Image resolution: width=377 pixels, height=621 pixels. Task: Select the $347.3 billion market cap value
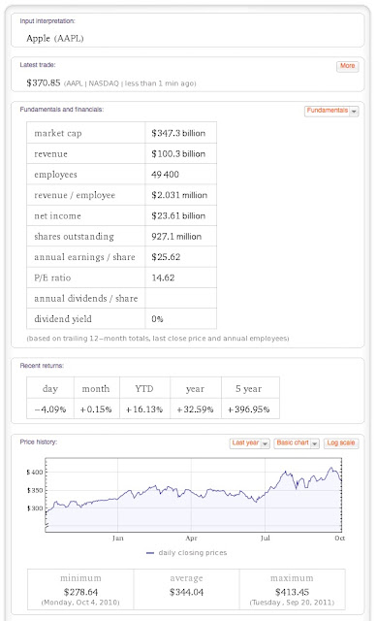[178, 133]
